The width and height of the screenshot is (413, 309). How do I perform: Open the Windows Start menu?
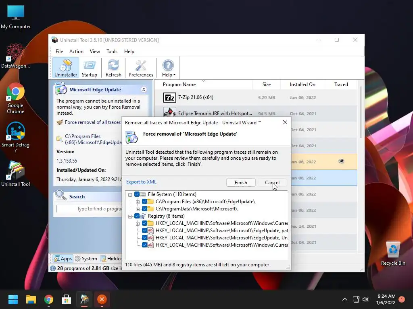[x=13, y=299]
